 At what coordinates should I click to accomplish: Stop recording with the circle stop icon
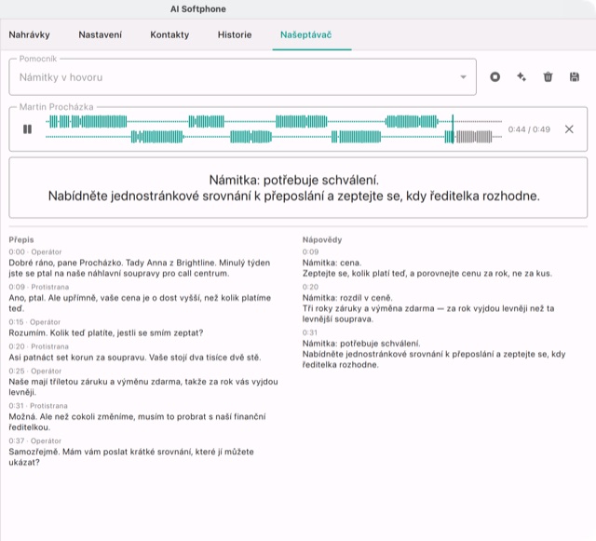[494, 77]
